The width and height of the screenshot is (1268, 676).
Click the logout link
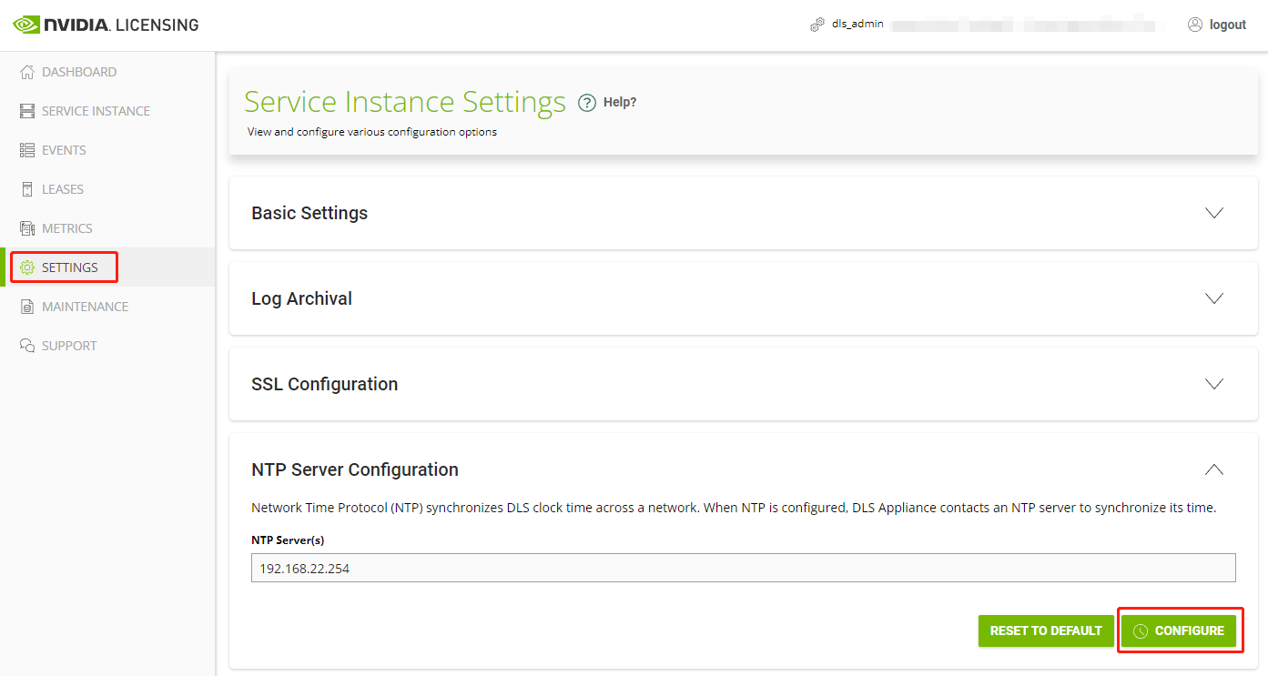click(x=1227, y=25)
